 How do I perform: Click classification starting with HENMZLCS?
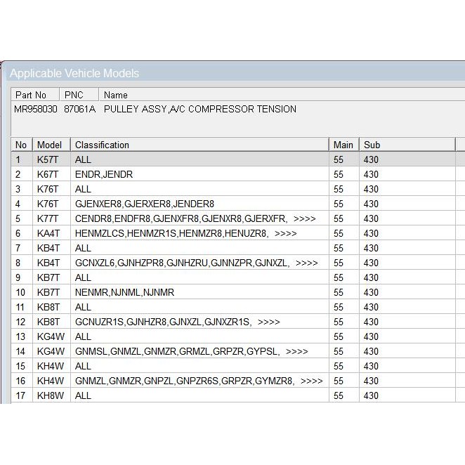[x=171, y=233]
